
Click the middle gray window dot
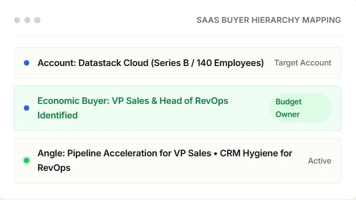[27, 20]
